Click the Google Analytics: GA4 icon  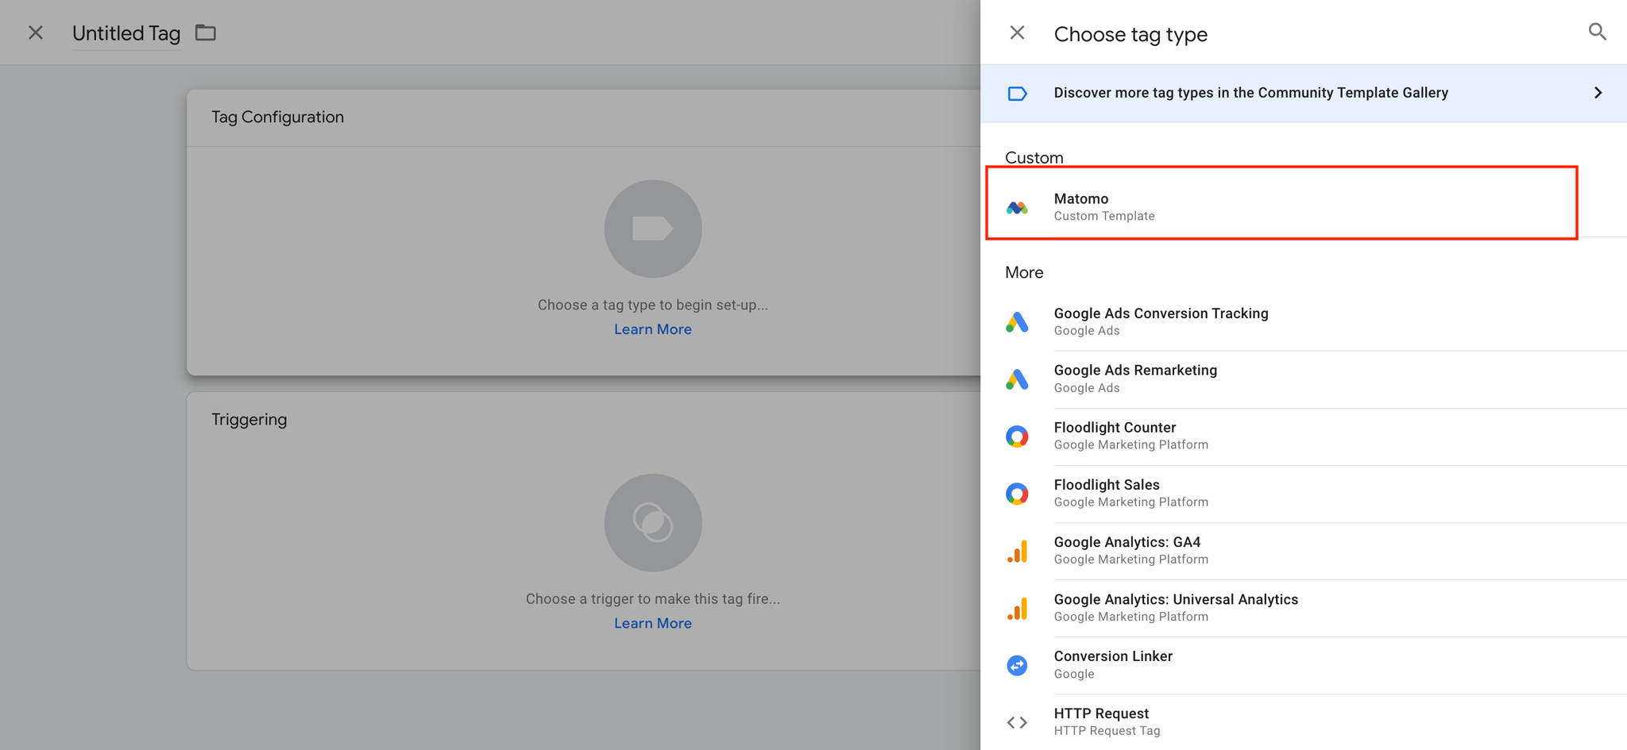click(1017, 551)
